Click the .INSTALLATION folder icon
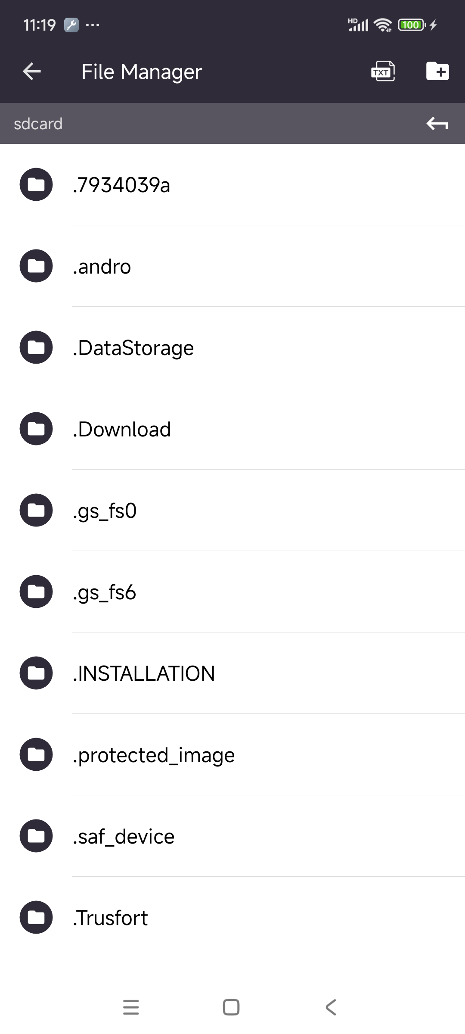 [x=36, y=673]
